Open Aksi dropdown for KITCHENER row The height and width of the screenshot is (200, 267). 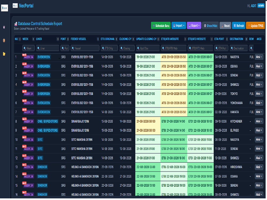[259, 121]
